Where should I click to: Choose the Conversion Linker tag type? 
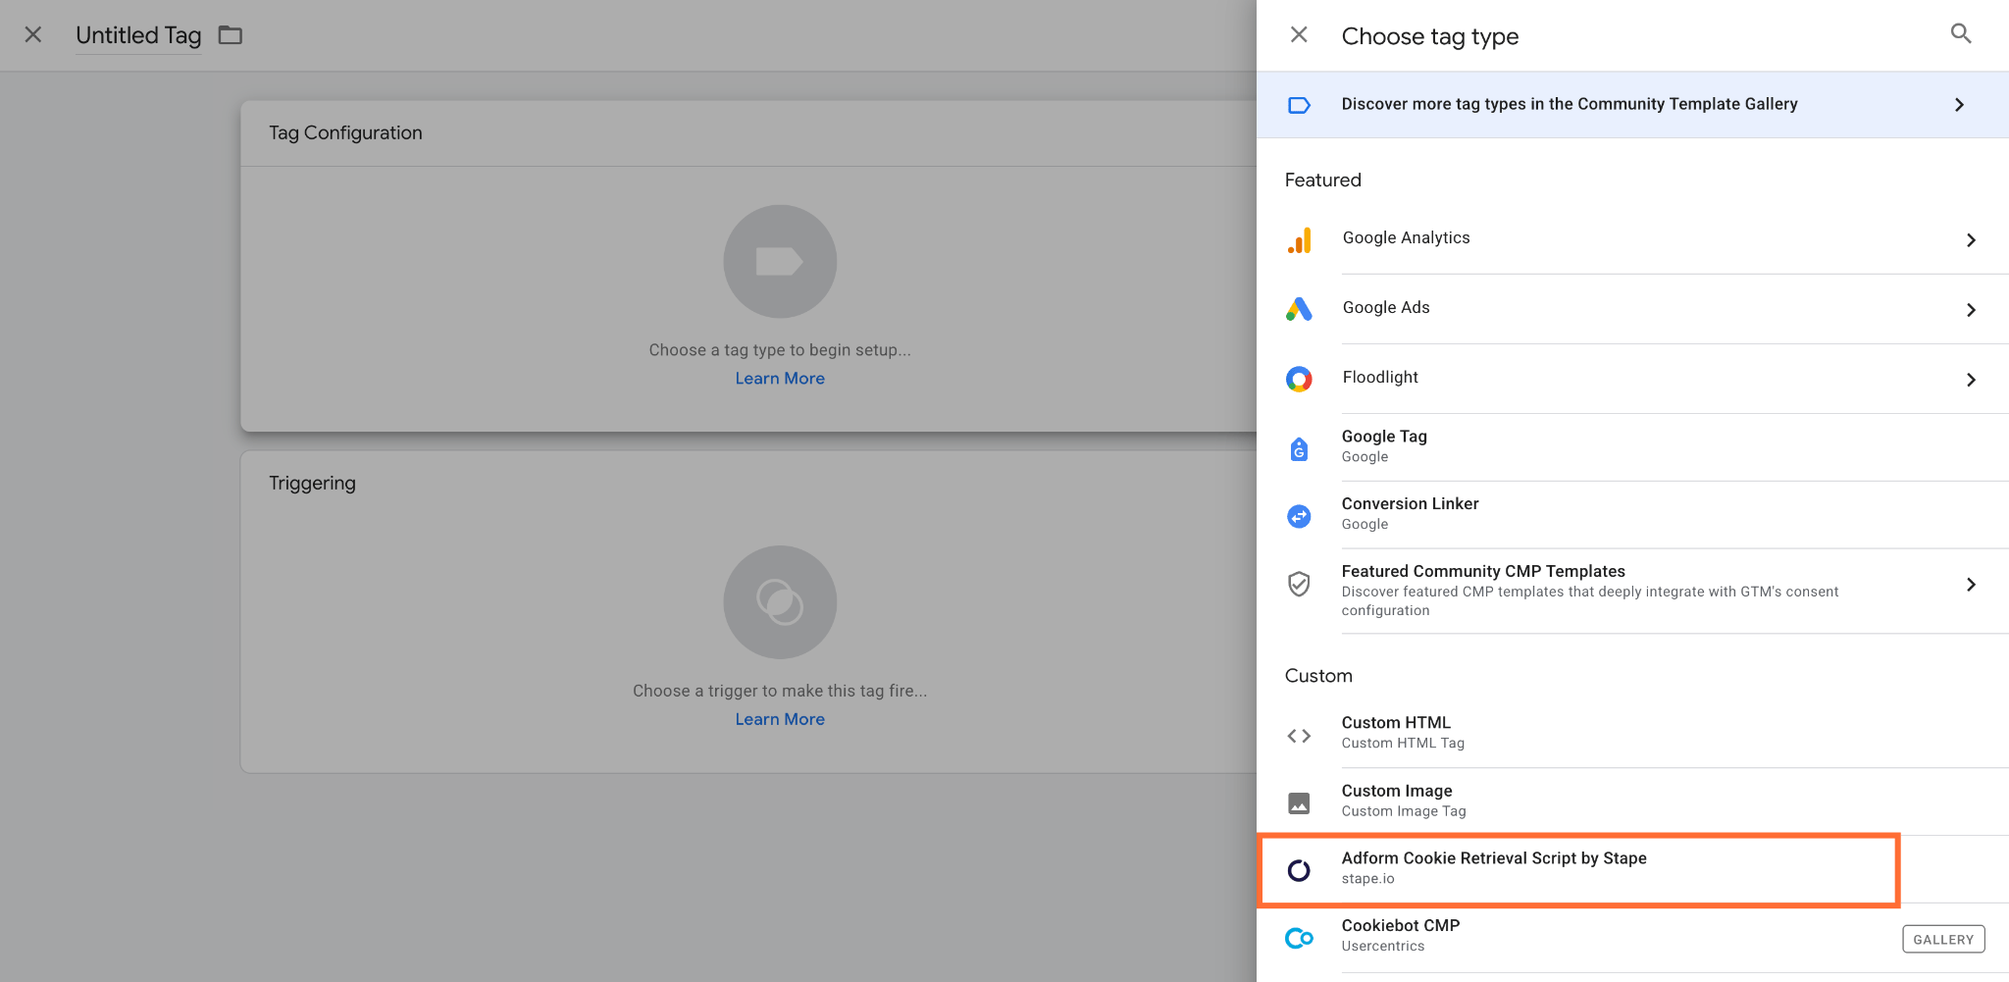pos(1632,515)
